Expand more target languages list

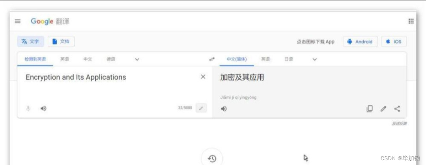coord(315,59)
